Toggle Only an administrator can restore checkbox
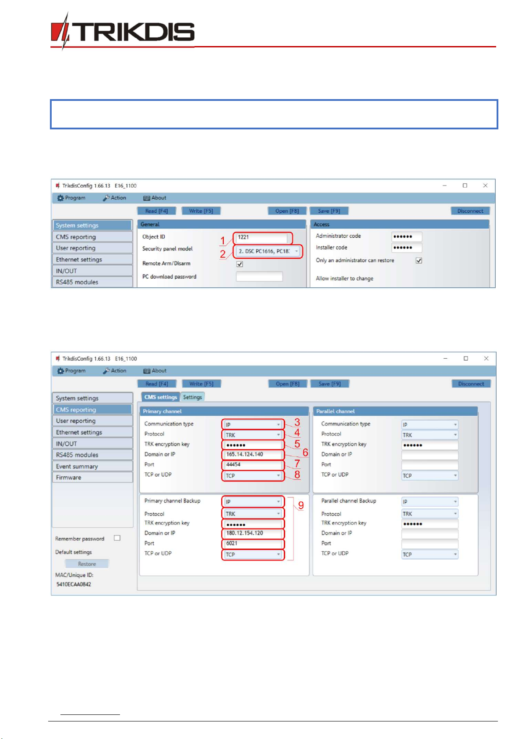 click(419, 261)
